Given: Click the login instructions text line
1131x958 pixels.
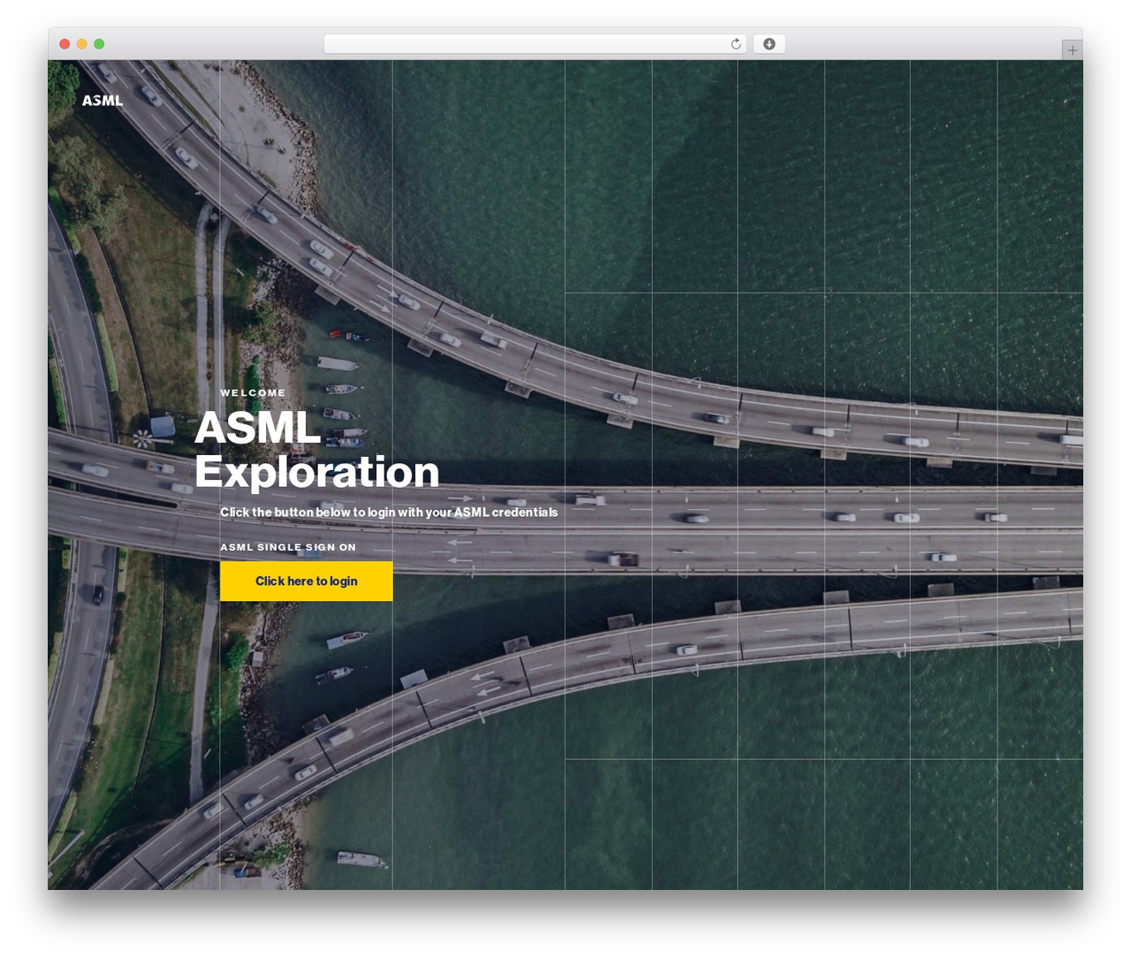Looking at the screenshot, I should (x=389, y=513).
